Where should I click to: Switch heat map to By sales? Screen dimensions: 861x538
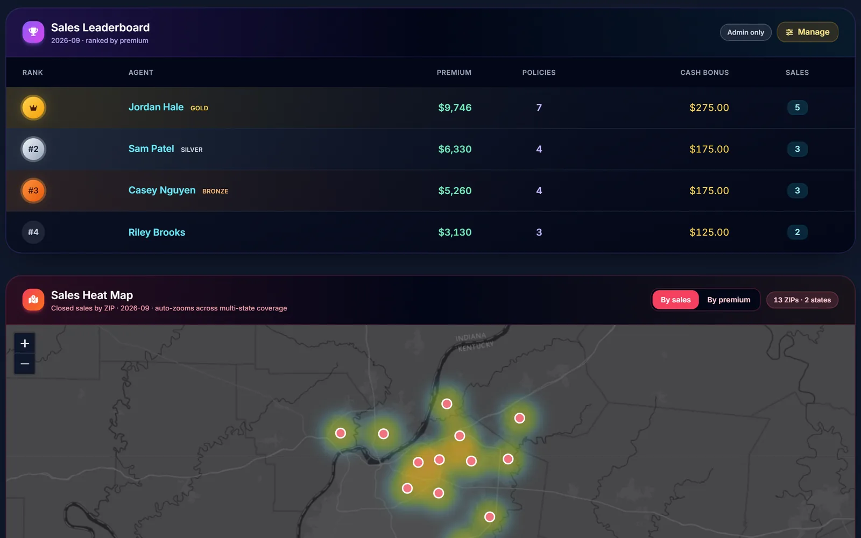point(675,300)
